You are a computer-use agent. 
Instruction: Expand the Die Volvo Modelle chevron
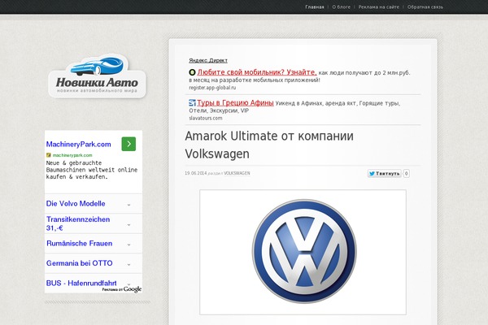(x=129, y=205)
